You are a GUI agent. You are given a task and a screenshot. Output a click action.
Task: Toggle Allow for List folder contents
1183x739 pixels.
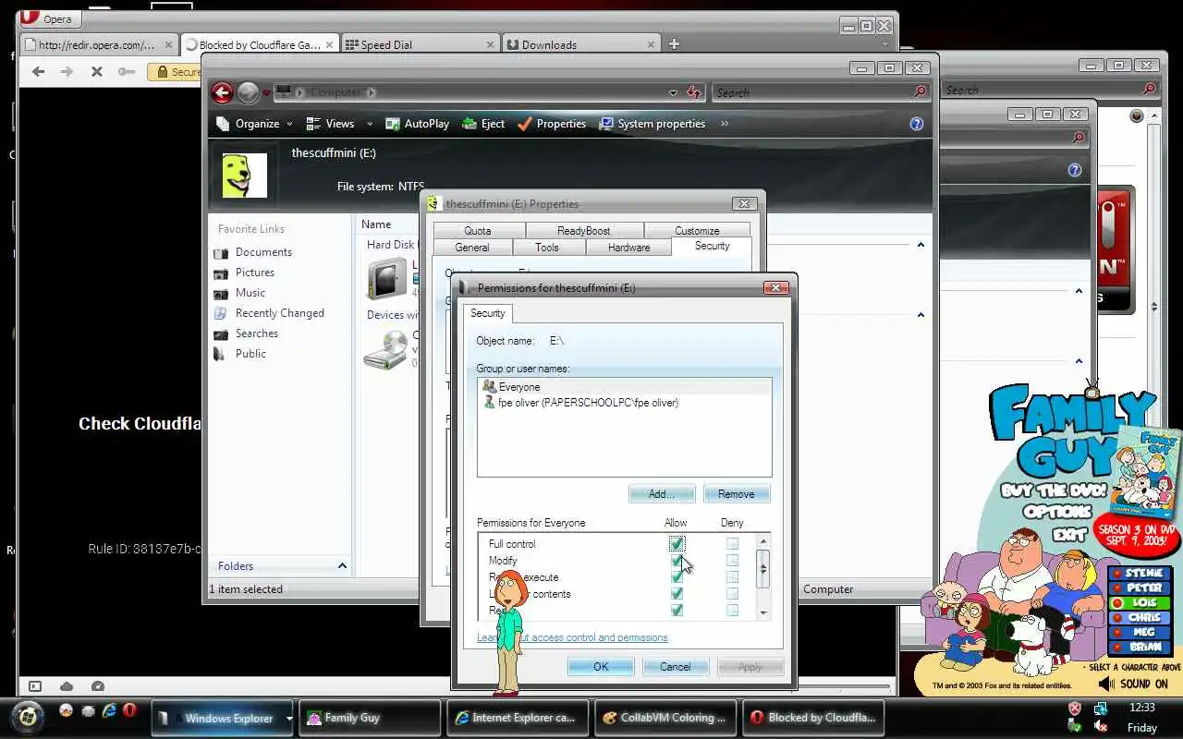pyautogui.click(x=677, y=594)
